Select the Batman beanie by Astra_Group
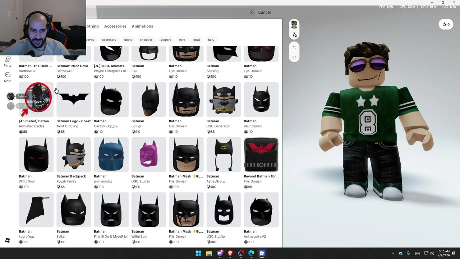The width and height of the screenshot is (460, 259). pyautogui.click(x=224, y=155)
